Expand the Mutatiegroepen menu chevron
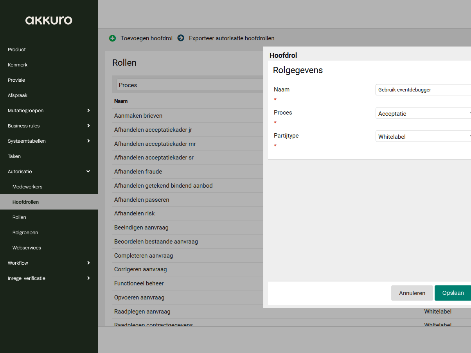471x353 pixels. pyautogui.click(x=88, y=111)
